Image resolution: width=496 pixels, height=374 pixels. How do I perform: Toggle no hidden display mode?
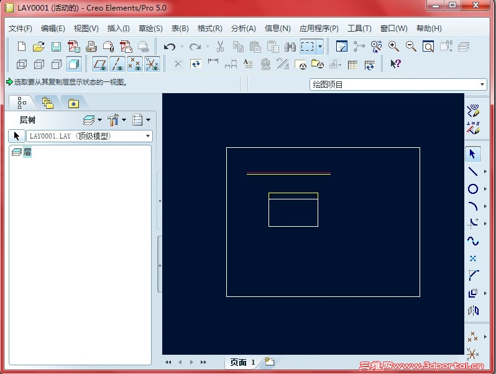pos(57,65)
